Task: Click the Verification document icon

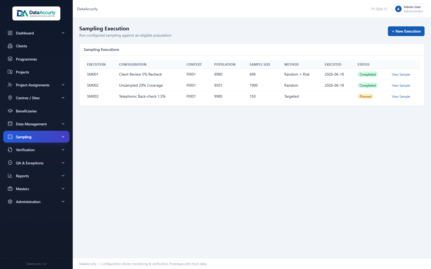Action: (10, 150)
